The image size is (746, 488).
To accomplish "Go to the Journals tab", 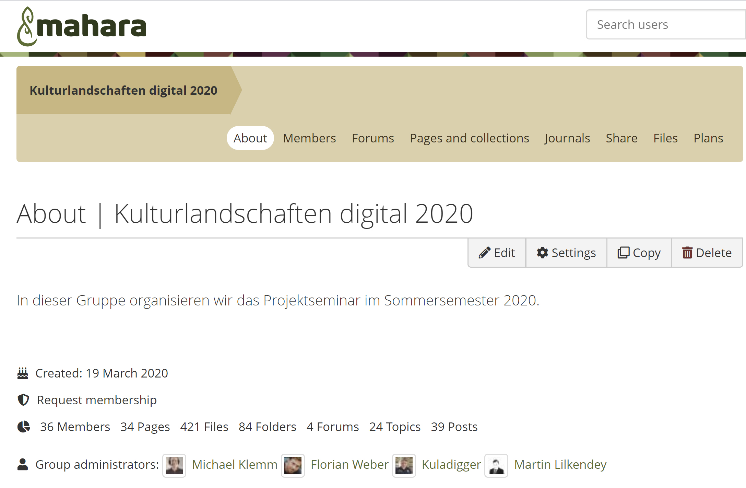I will click(567, 138).
